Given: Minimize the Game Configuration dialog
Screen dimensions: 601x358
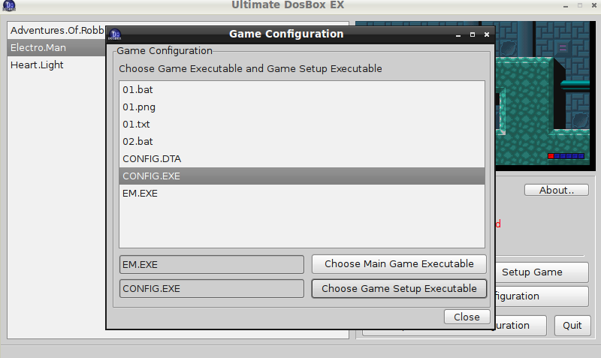Looking at the screenshot, I should 458,35.
